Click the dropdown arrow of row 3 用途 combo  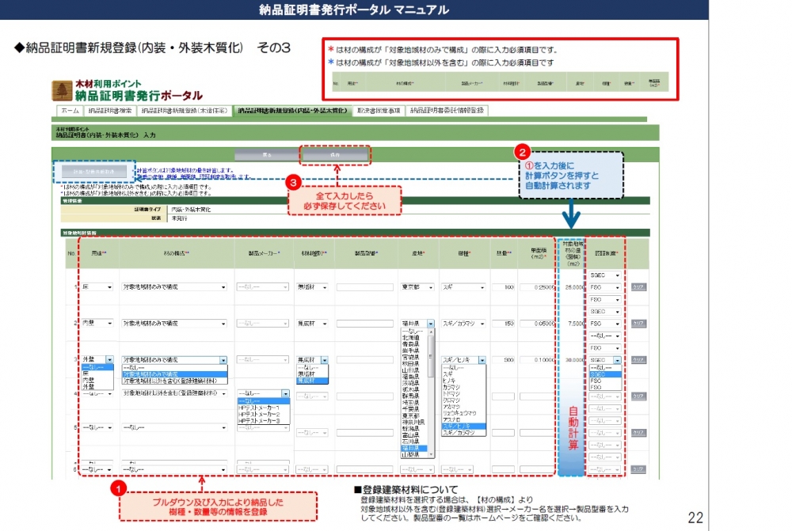(110, 359)
